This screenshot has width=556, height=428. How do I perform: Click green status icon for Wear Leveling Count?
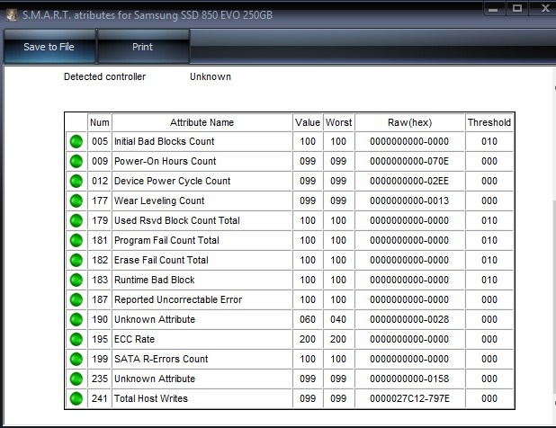[76, 201]
